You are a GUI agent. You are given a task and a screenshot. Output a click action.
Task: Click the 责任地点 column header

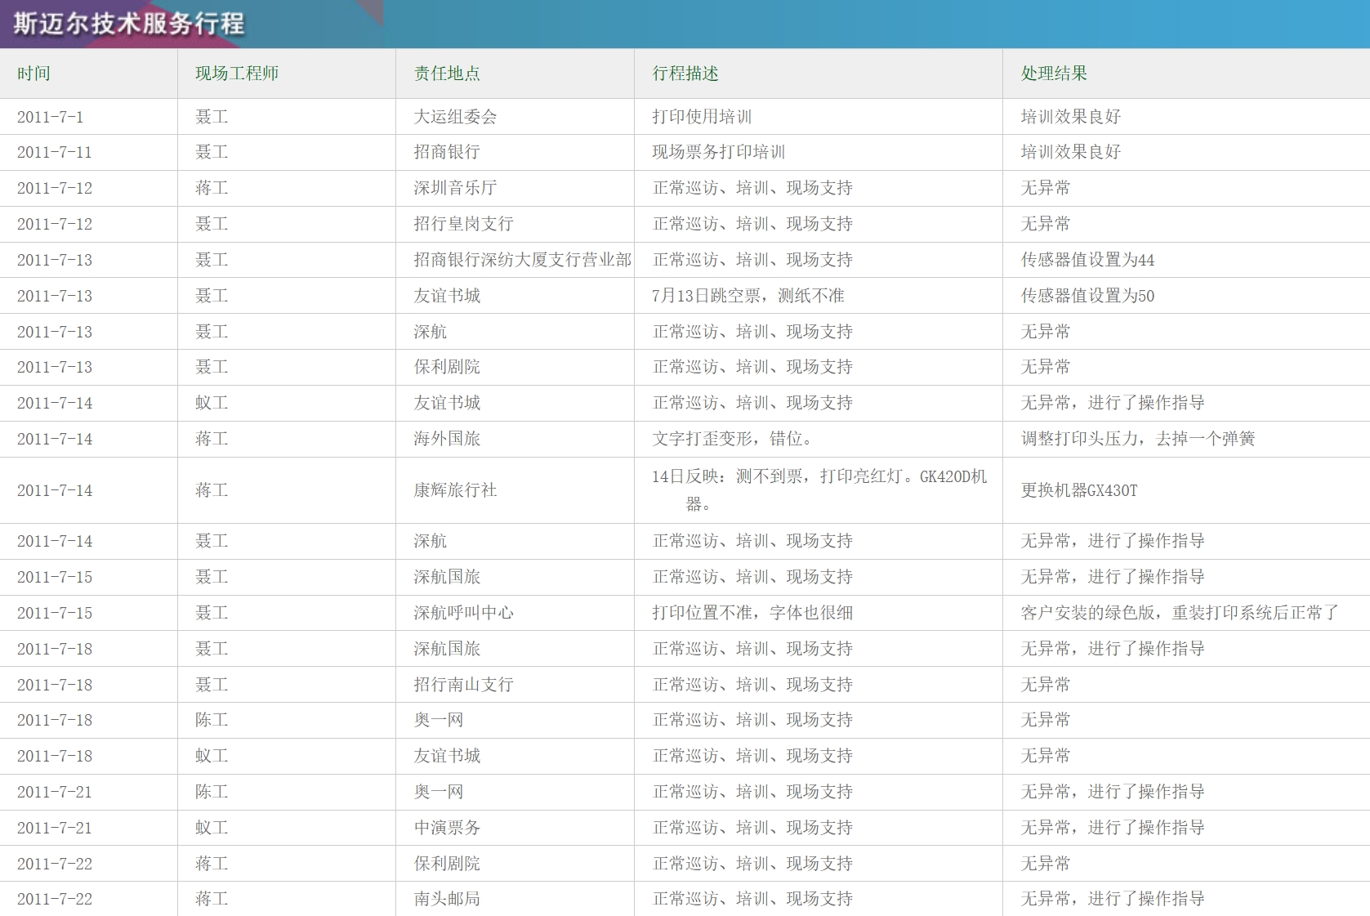point(446,74)
